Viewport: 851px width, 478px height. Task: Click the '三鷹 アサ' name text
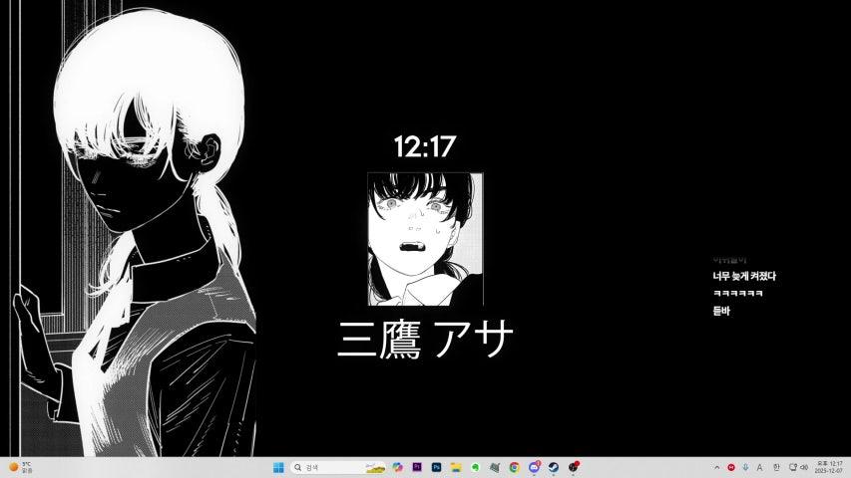coord(425,339)
